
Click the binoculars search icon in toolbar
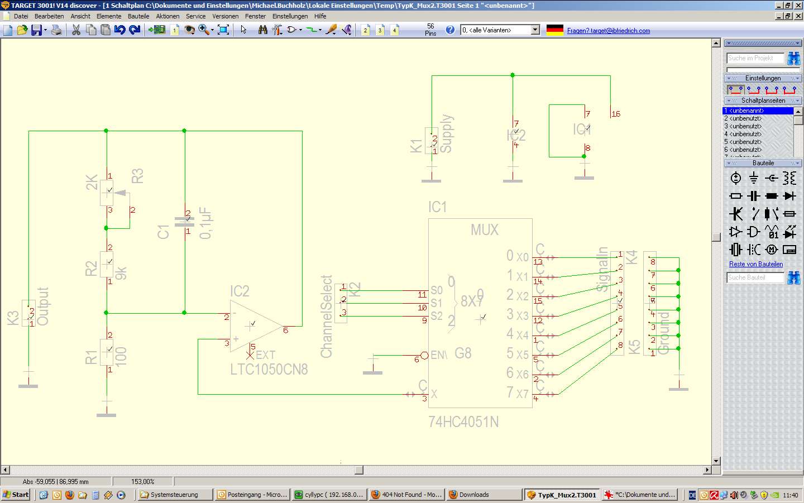263,30
